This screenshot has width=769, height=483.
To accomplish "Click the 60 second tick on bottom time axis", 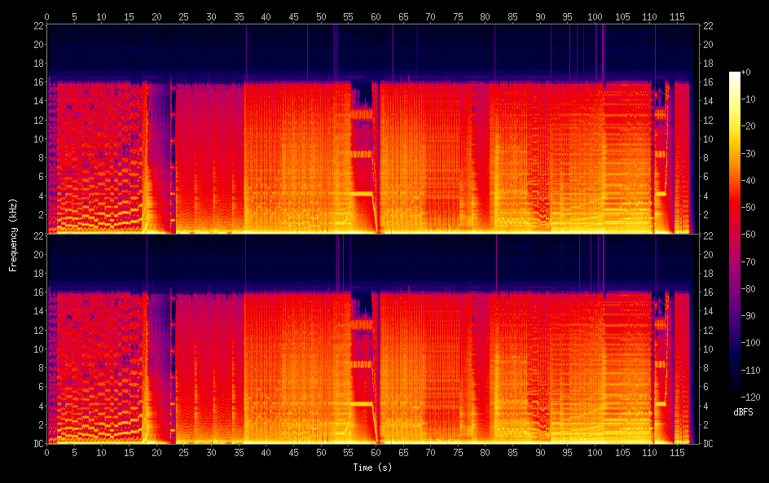I will point(376,451).
